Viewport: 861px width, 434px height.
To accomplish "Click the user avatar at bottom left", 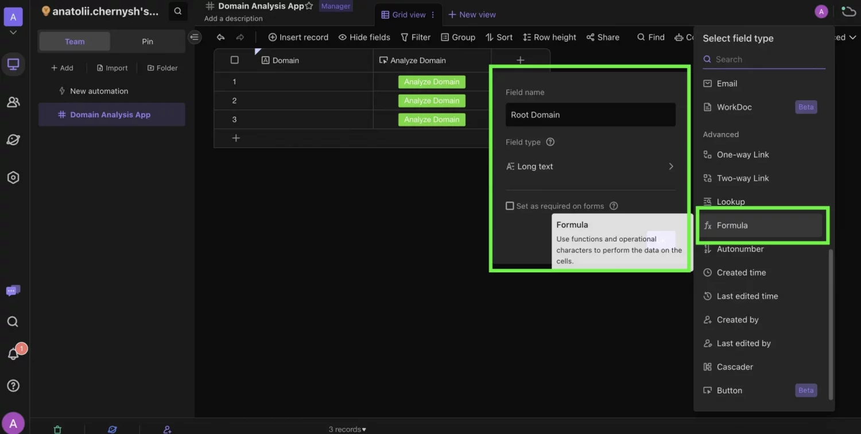I will 13,424.
